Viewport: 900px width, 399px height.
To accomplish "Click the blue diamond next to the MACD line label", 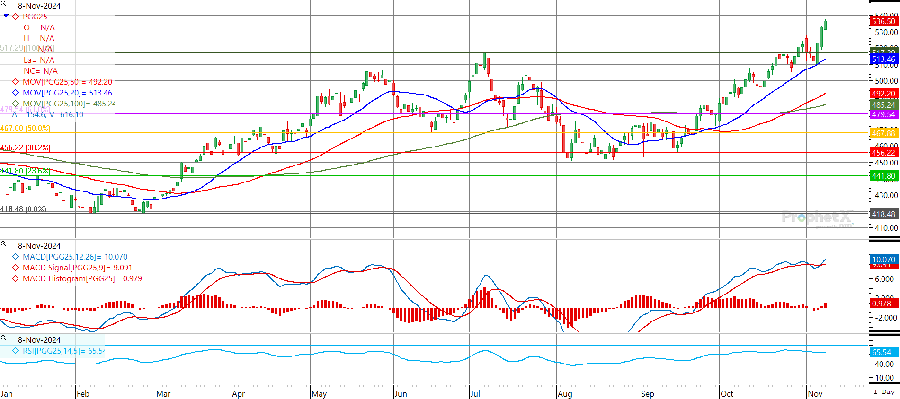I will pyautogui.click(x=16, y=257).
